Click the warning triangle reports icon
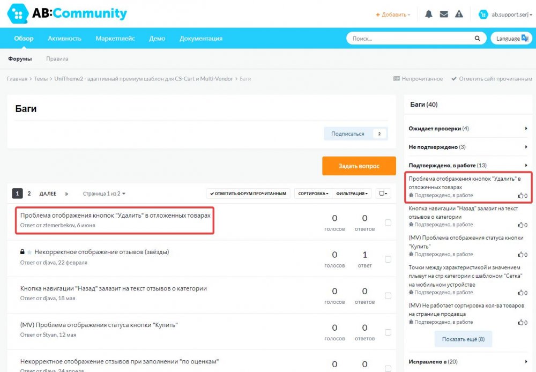This screenshot has width=536, height=372. 459,14
